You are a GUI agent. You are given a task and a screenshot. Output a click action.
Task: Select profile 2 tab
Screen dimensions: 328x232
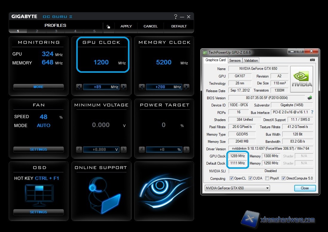[x=37, y=31]
